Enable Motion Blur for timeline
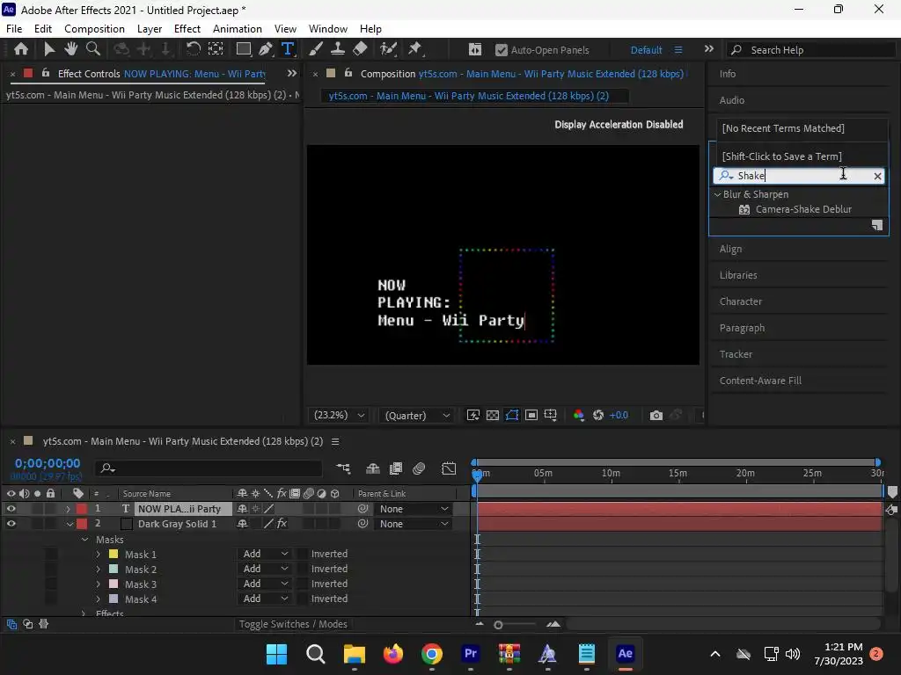Image resolution: width=901 pixels, height=675 pixels. pos(419,468)
